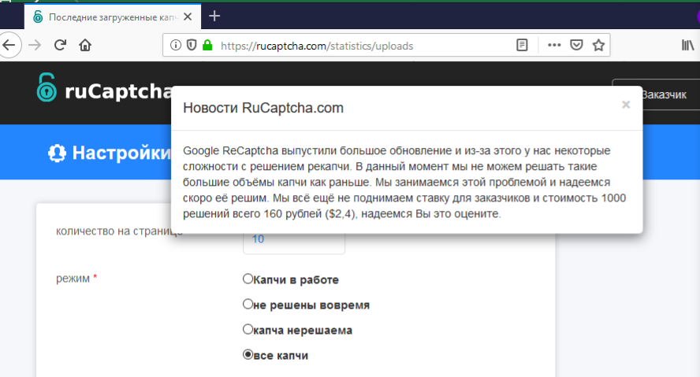The height and width of the screenshot is (377, 700).
Task: Save page to Pocket icon
Action: pos(576,45)
